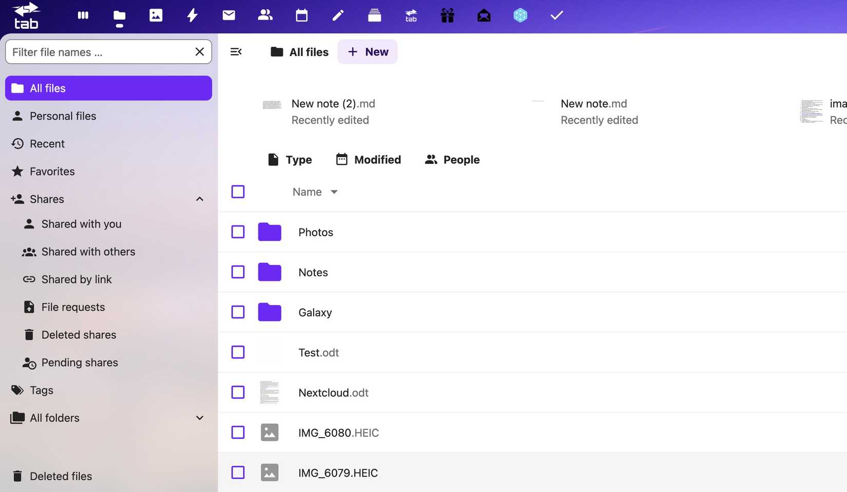The width and height of the screenshot is (847, 492).
Task: Open the Calendar app
Action: coord(301,15)
